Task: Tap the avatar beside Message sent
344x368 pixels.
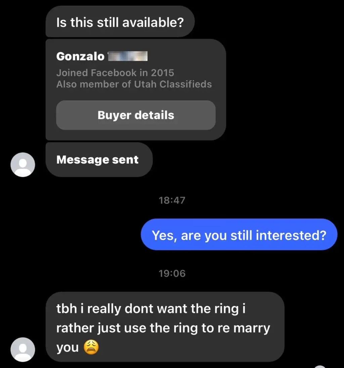Action: pyautogui.click(x=23, y=164)
